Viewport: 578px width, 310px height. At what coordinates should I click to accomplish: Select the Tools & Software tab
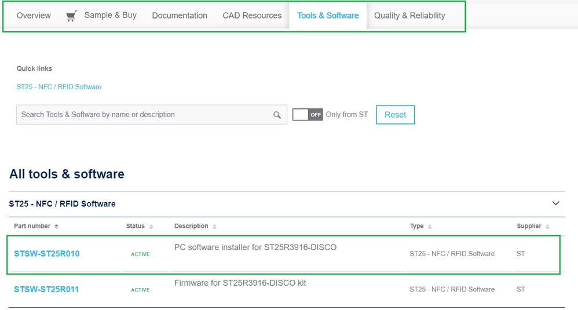point(328,16)
